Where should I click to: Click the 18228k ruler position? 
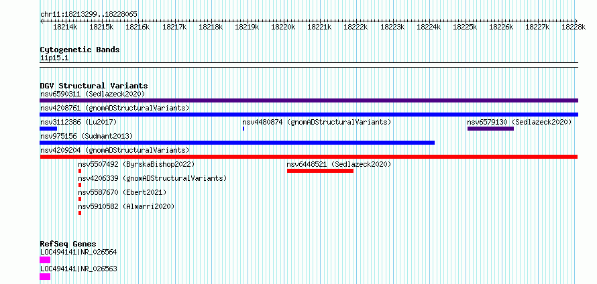click(x=574, y=27)
